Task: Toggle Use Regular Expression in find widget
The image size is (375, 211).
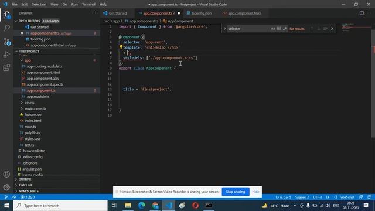Action: tap(285, 29)
